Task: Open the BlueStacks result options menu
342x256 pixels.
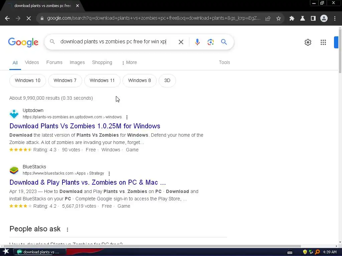Action: coord(109,174)
